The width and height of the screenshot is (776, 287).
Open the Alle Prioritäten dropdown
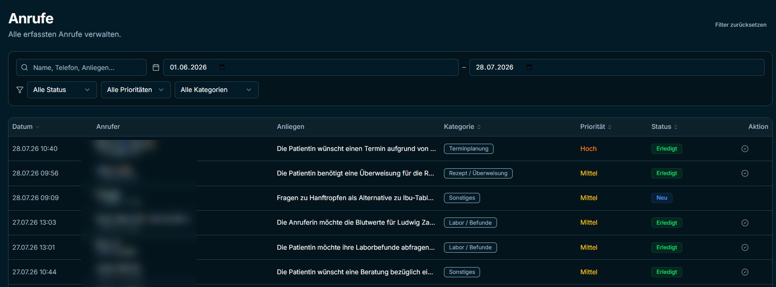136,90
